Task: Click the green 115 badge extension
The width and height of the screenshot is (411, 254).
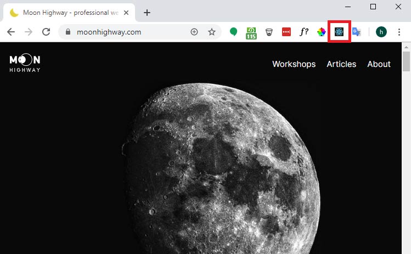Action: (251, 33)
